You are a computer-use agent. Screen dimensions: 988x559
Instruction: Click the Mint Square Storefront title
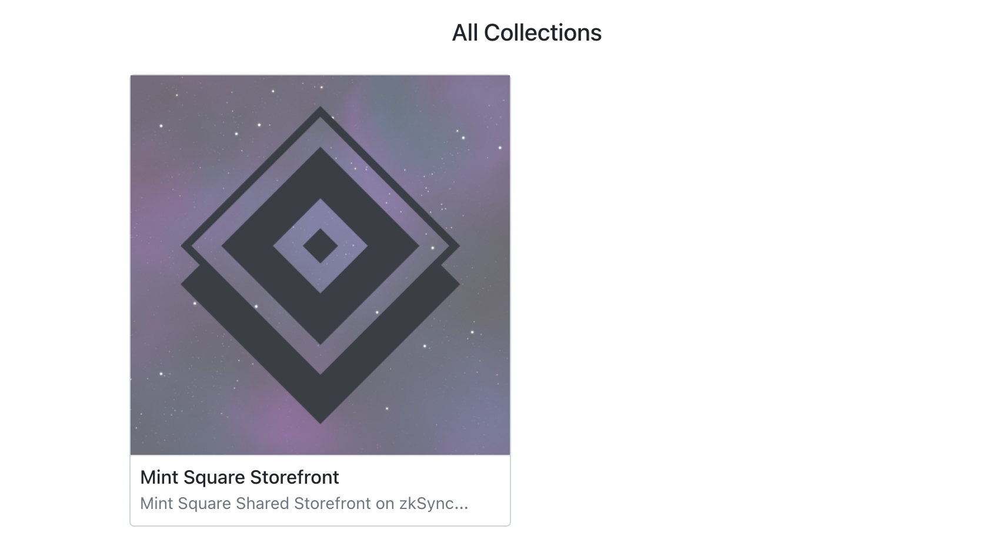tap(239, 477)
